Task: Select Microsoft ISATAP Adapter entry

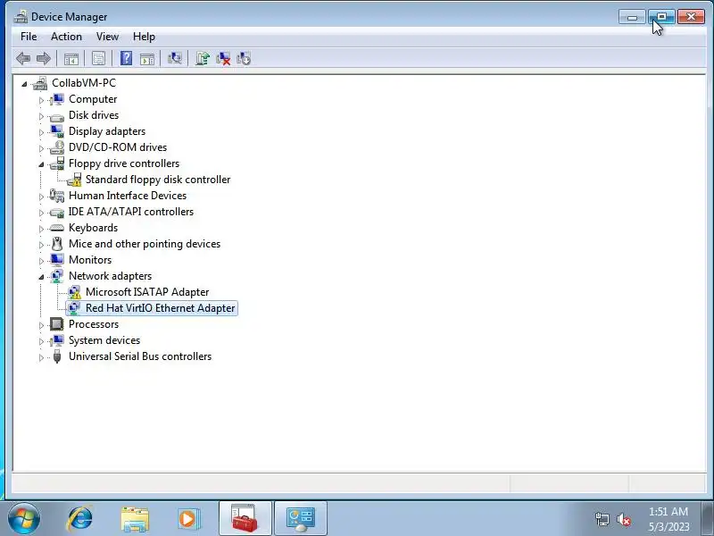Action: coord(147,292)
